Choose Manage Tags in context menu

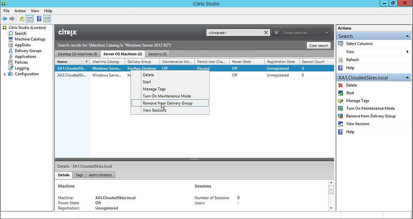pyautogui.click(x=170, y=89)
